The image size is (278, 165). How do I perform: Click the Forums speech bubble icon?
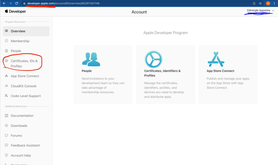[x=6, y=136]
